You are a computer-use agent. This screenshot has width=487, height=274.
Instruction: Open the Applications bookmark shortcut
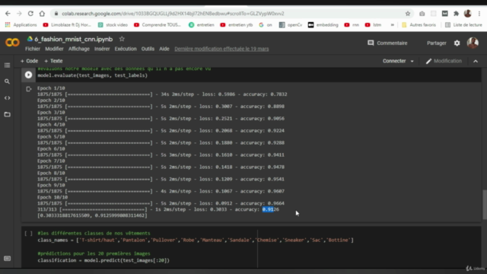point(21,25)
